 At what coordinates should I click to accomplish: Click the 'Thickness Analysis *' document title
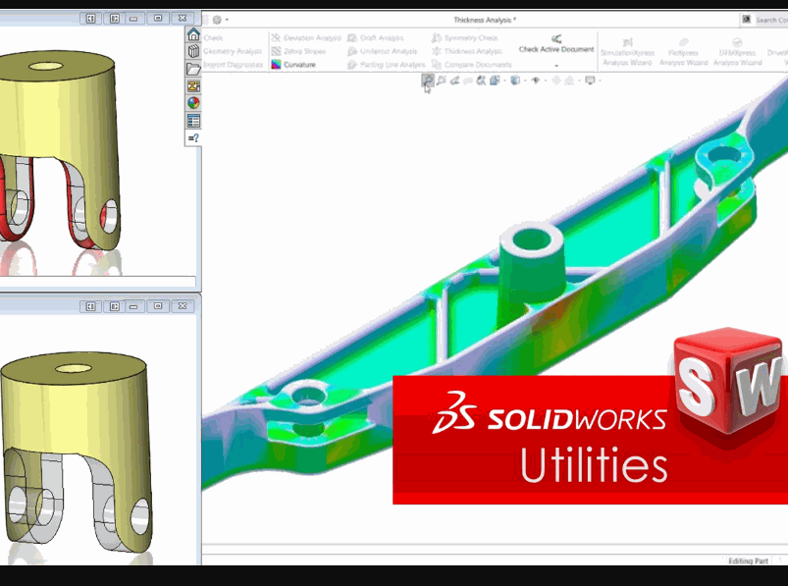click(483, 20)
